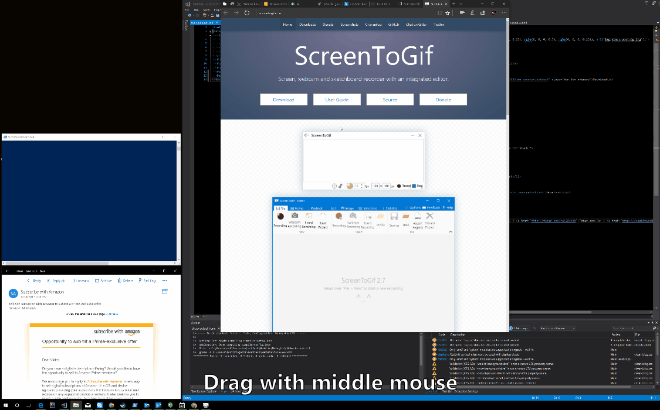
Task: Click recorder settings gear icon in image
Action: point(340,186)
